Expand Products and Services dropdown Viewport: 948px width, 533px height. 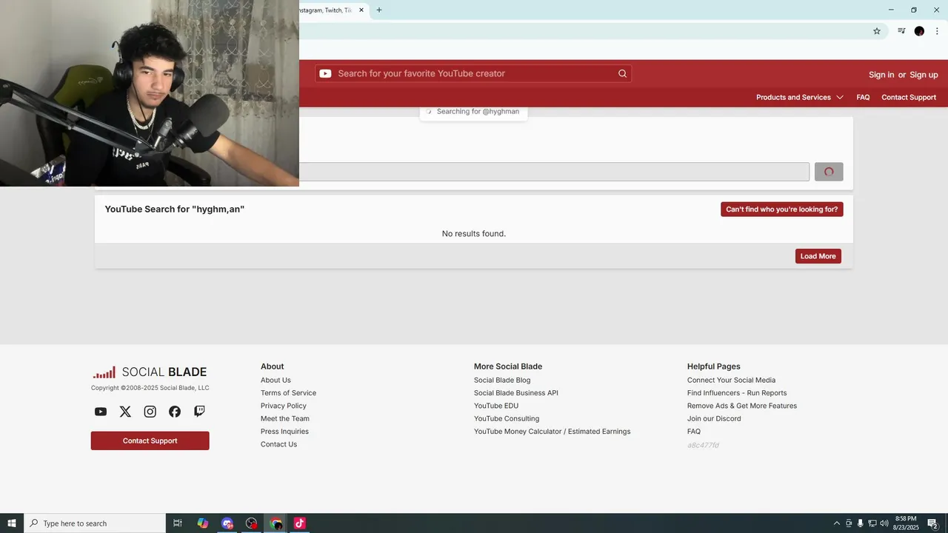pos(800,97)
